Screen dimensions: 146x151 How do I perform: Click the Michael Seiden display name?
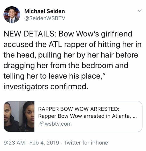tap(44, 11)
